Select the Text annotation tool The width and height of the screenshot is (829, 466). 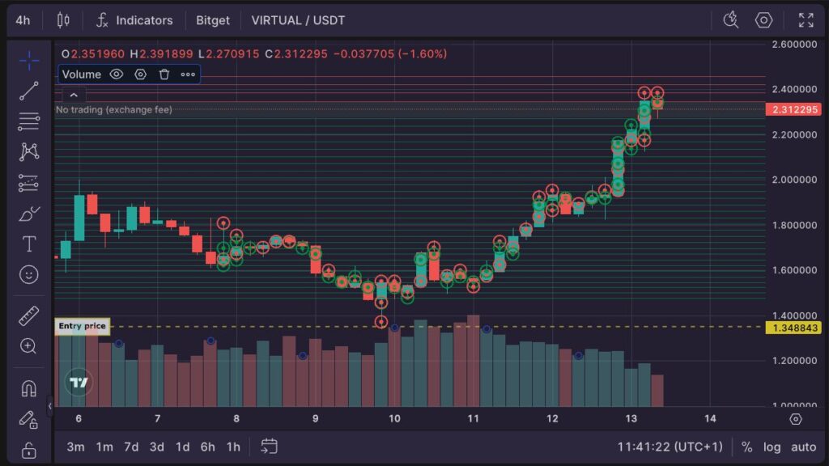point(29,244)
